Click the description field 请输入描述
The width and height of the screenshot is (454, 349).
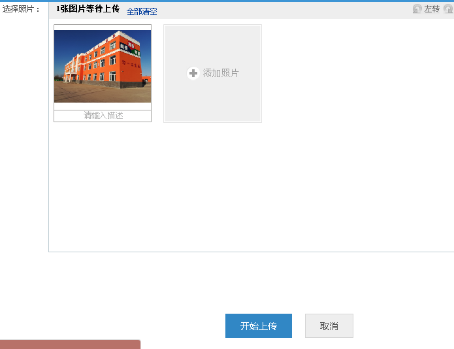(x=103, y=116)
